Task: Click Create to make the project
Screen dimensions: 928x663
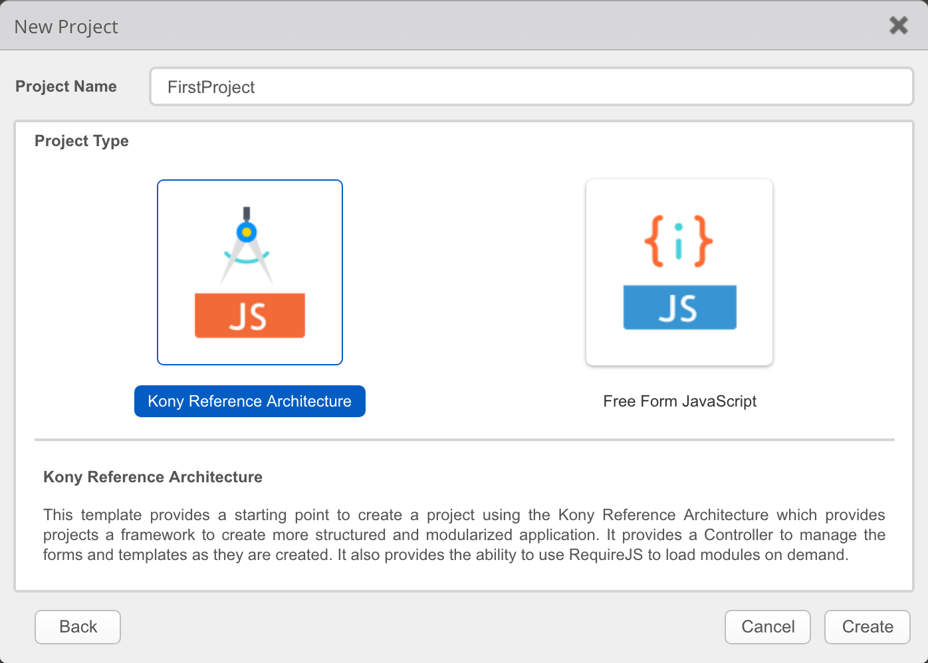Action: (867, 626)
